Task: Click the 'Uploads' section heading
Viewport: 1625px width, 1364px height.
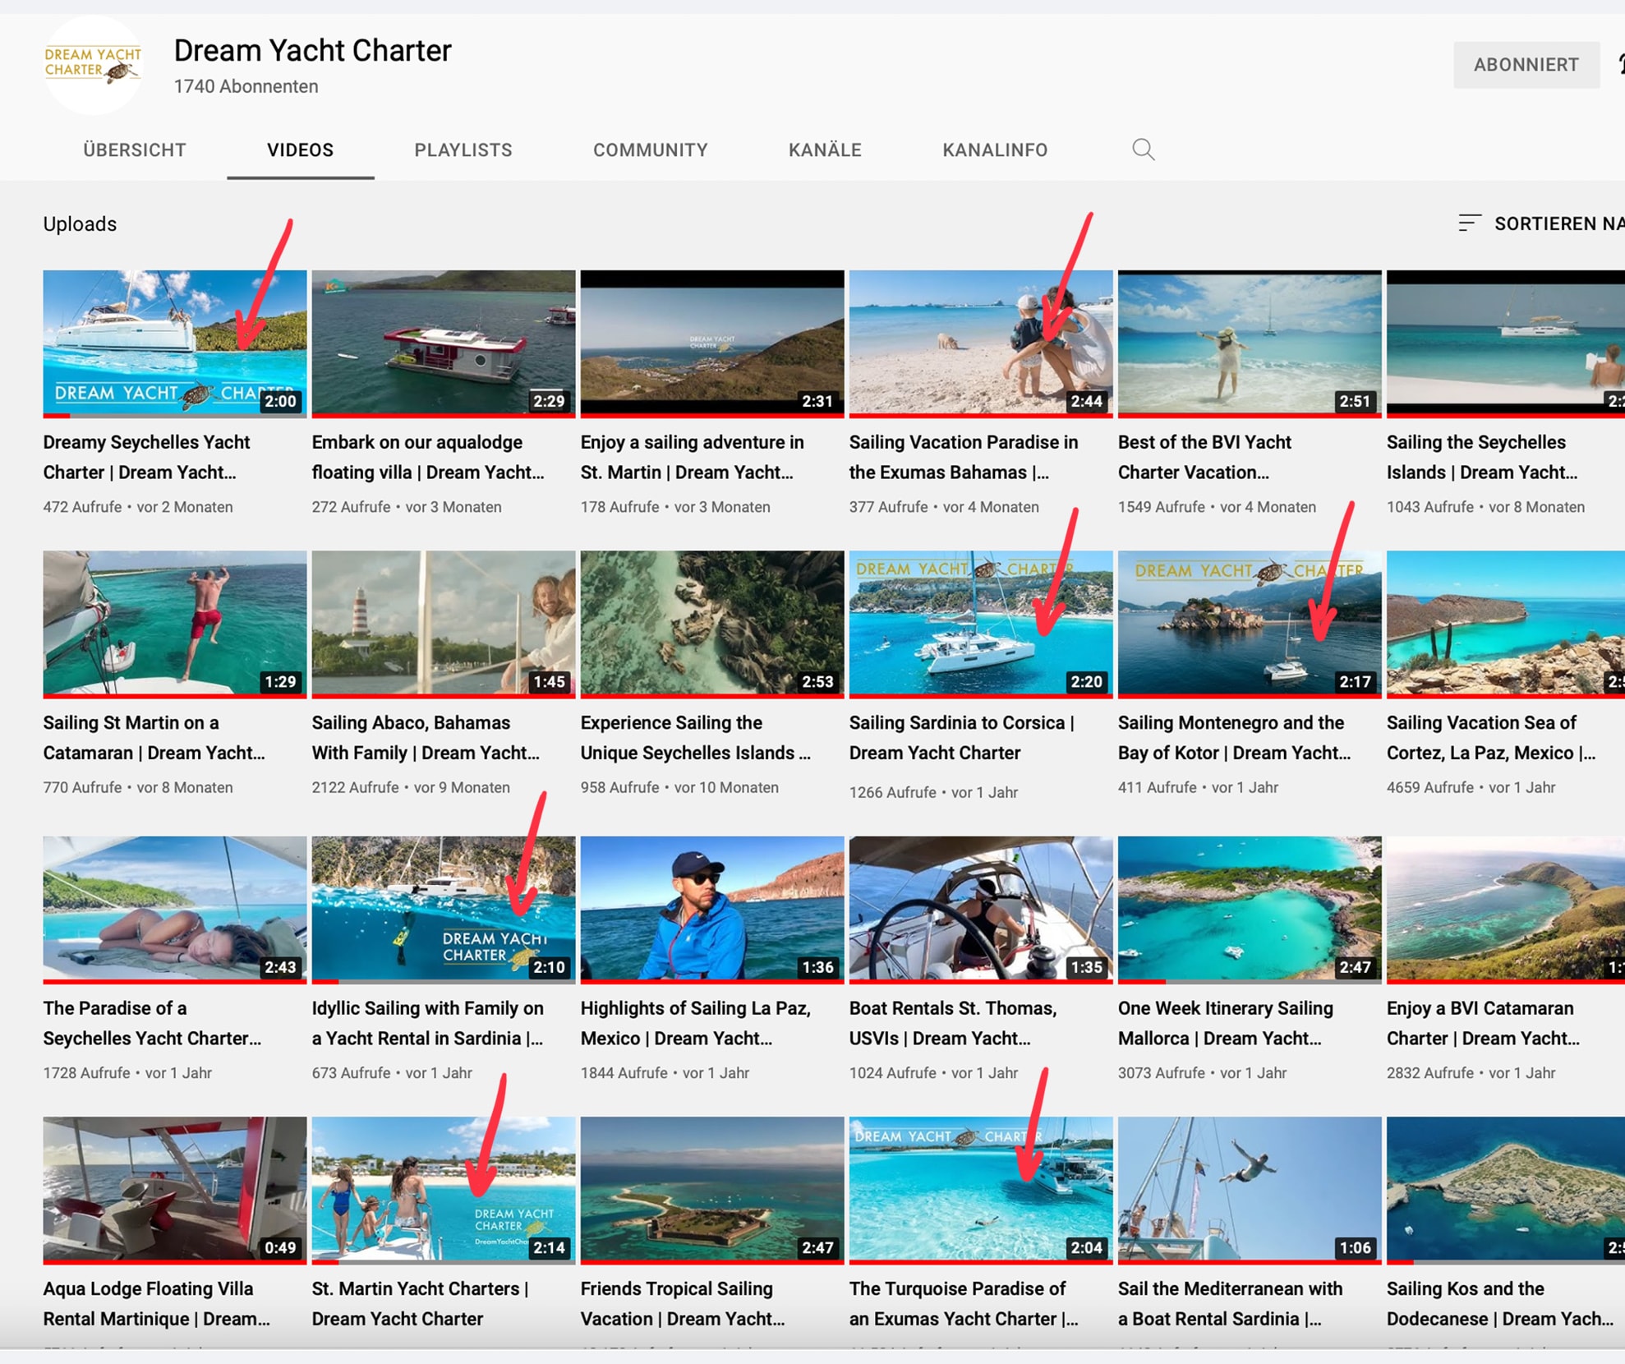Action: [80, 223]
